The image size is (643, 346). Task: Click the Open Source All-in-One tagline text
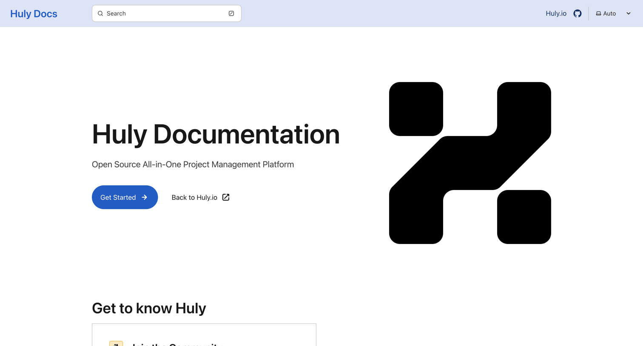[193, 164]
